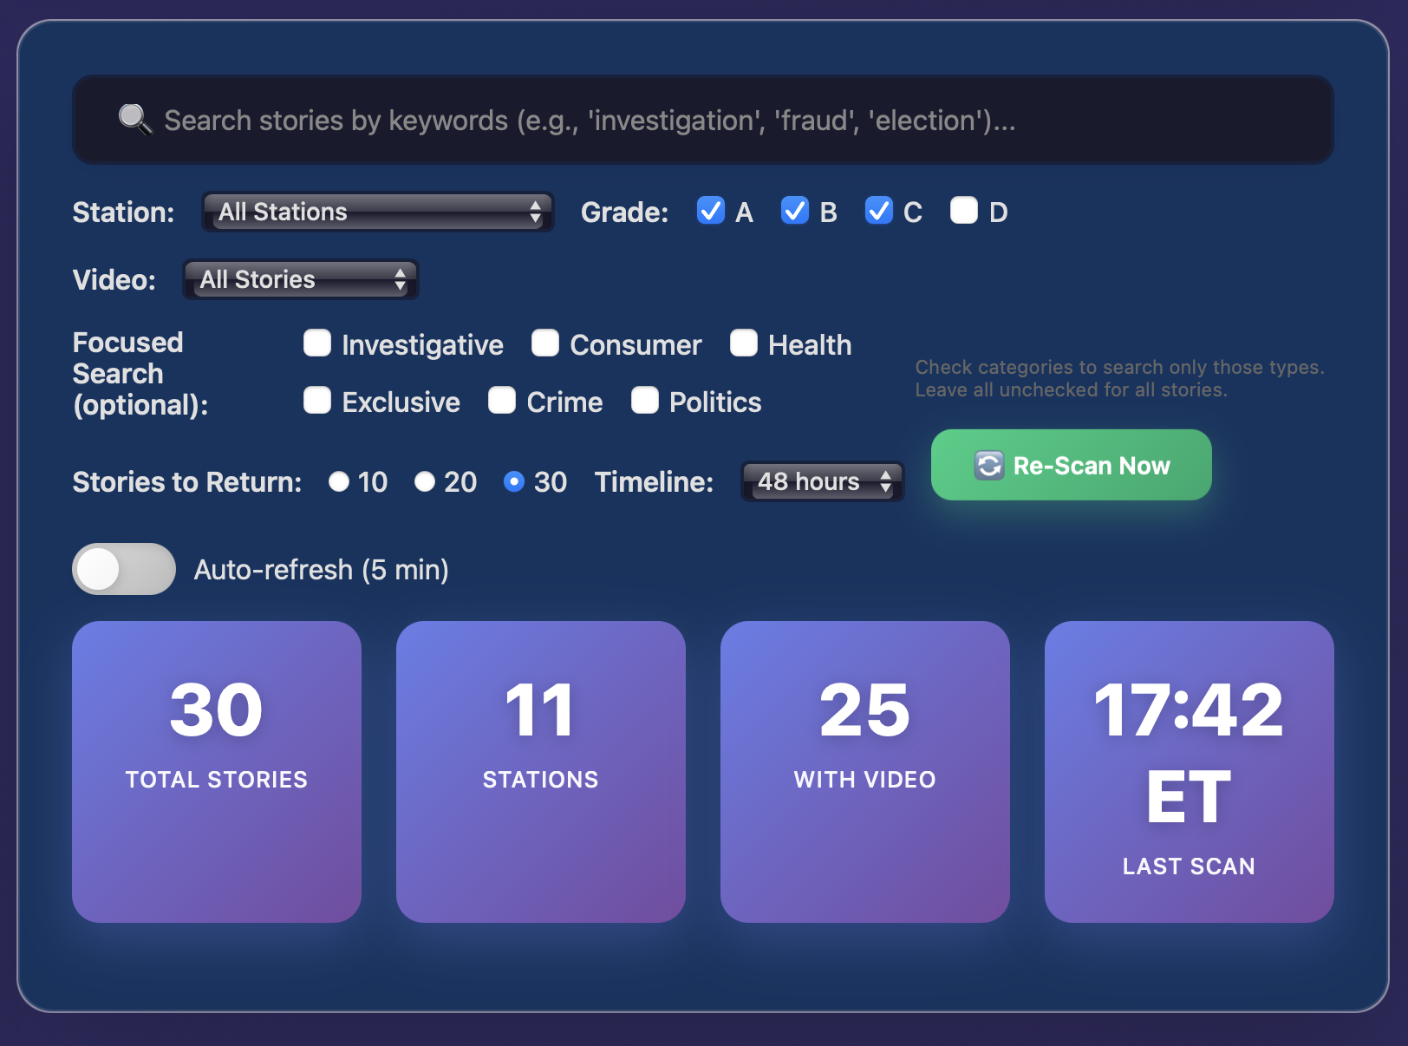Enable the Investigative focused search filter

click(x=317, y=343)
